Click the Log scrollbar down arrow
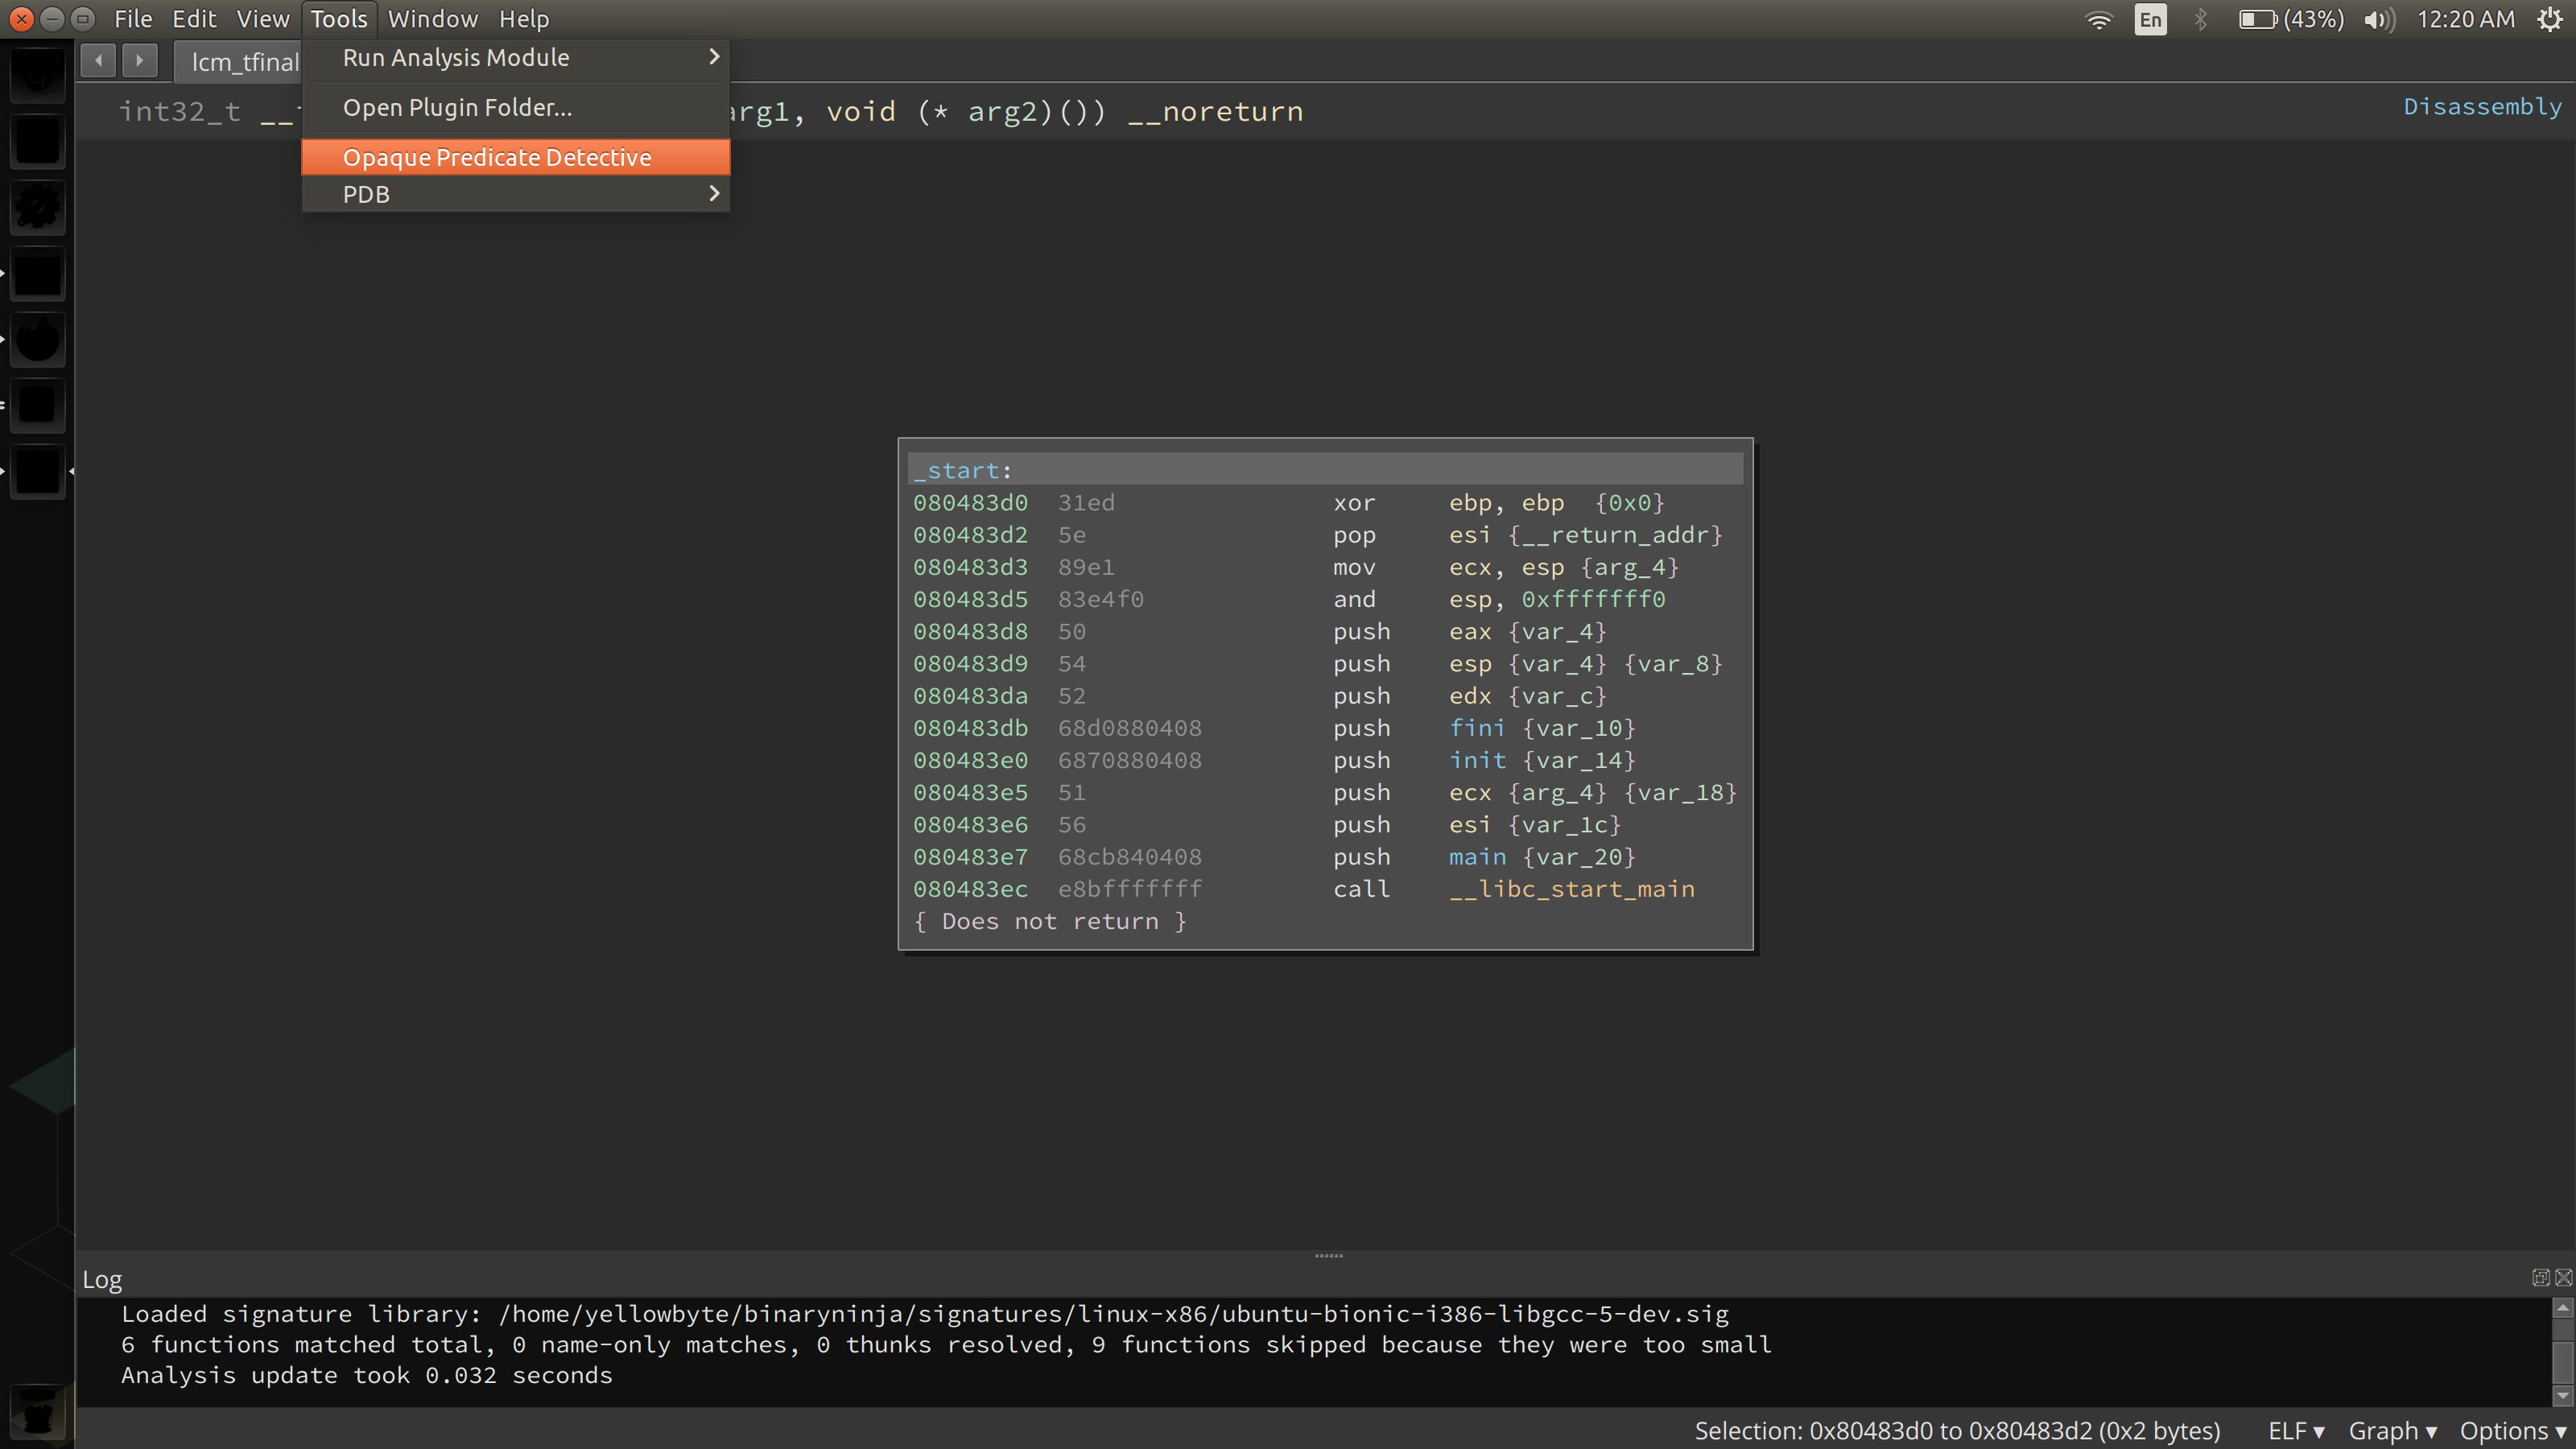Image resolution: width=2576 pixels, height=1449 pixels. click(x=2562, y=1395)
